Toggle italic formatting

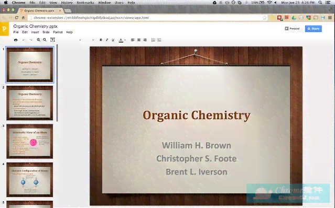pyautogui.click(x=107, y=40)
